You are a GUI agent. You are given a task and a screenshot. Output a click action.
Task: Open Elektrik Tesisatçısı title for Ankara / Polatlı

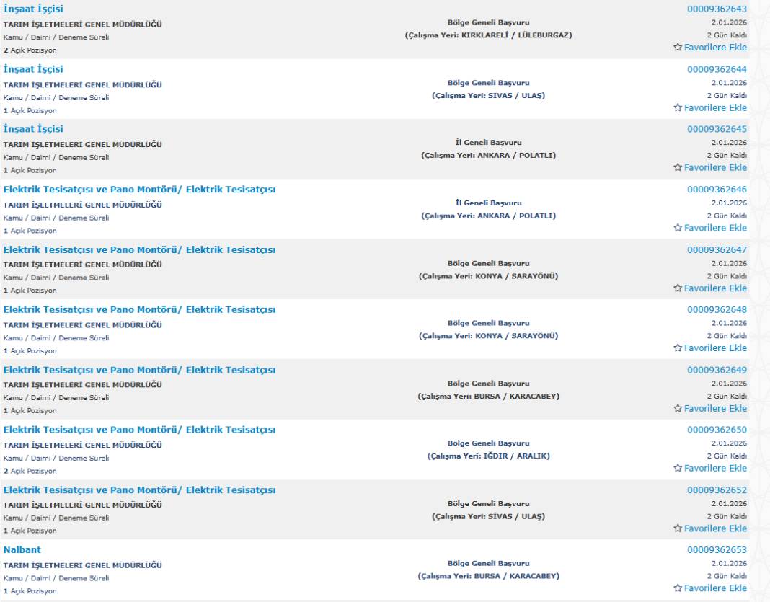coord(139,189)
